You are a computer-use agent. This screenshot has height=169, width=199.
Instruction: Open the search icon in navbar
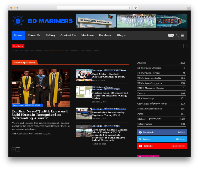(x=177, y=35)
